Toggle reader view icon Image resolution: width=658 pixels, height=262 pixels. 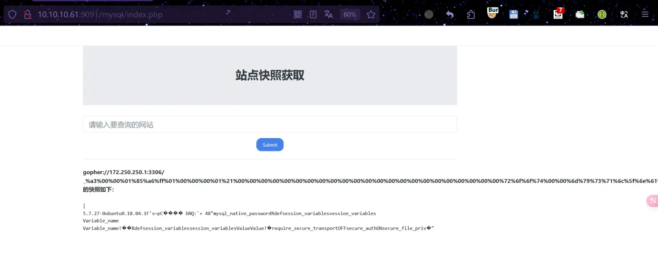point(313,14)
